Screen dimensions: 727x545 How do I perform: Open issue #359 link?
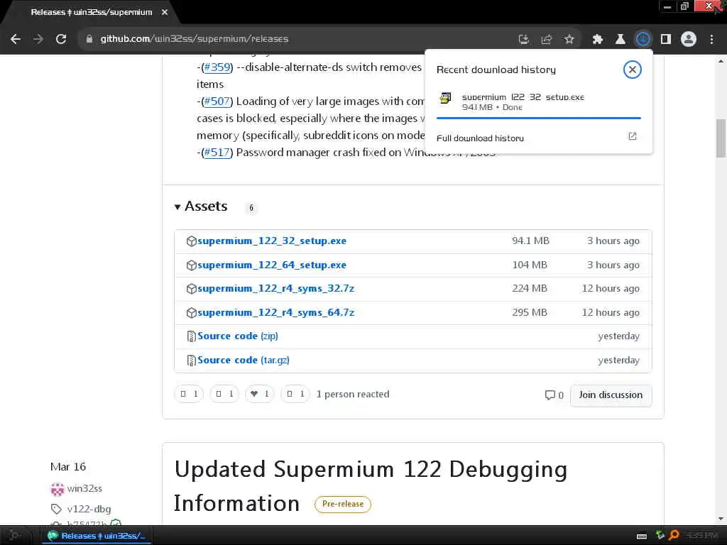[x=217, y=67]
